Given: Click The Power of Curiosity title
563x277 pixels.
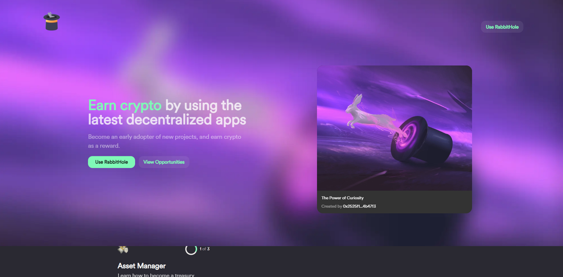Looking at the screenshot, I should [343, 198].
